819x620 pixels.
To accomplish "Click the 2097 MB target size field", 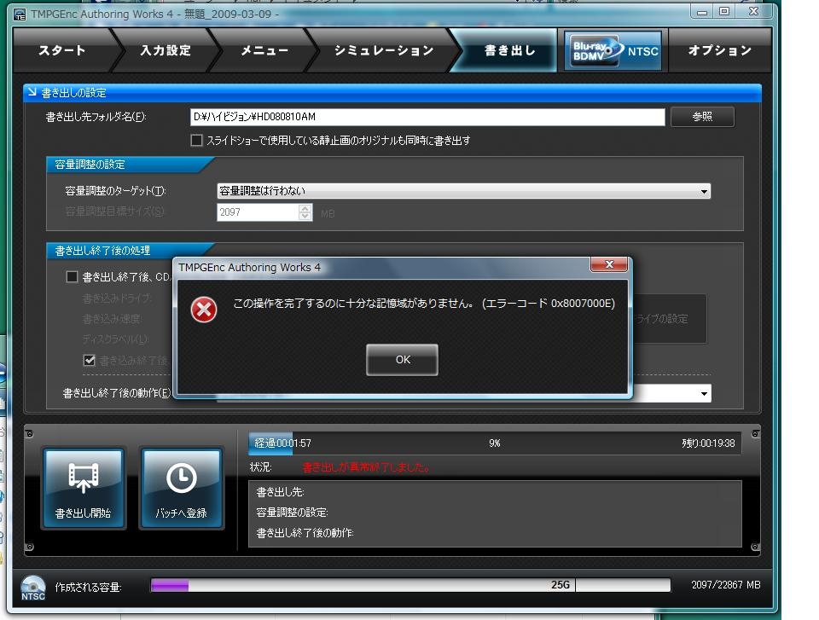I will [258, 212].
